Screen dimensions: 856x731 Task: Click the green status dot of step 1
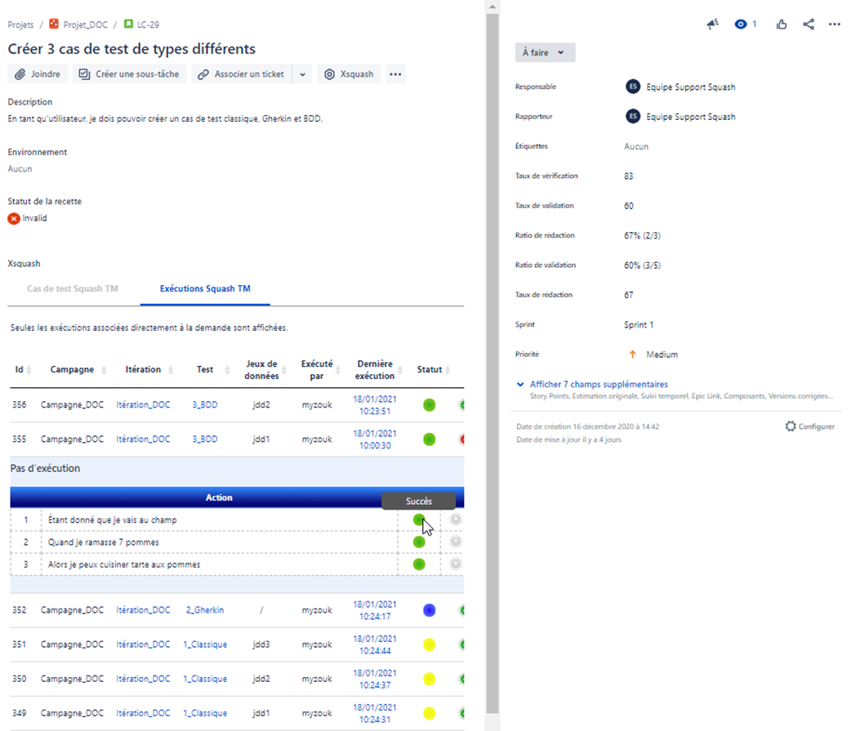419,519
